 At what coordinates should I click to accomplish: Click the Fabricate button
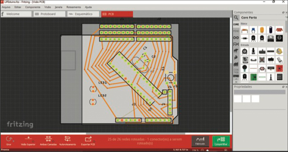coord(200,141)
